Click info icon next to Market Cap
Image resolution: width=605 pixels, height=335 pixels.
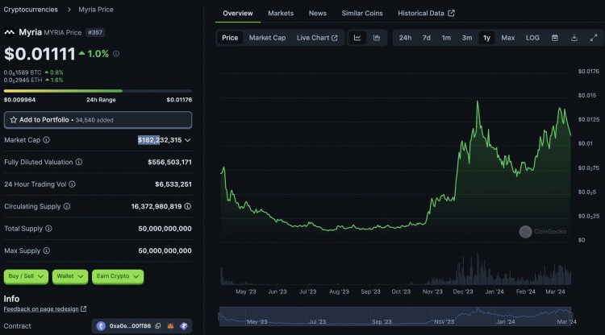(46, 140)
